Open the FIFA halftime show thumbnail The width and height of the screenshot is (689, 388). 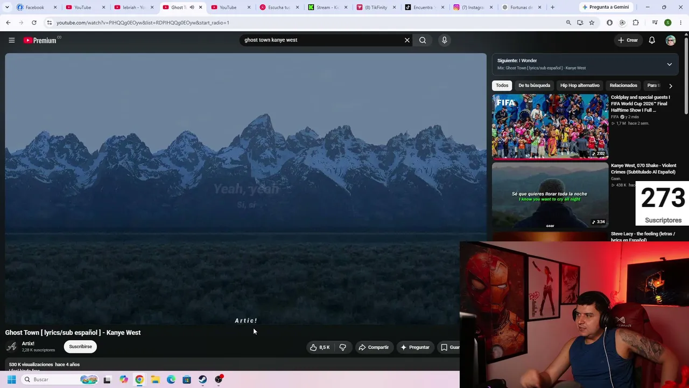(550, 127)
